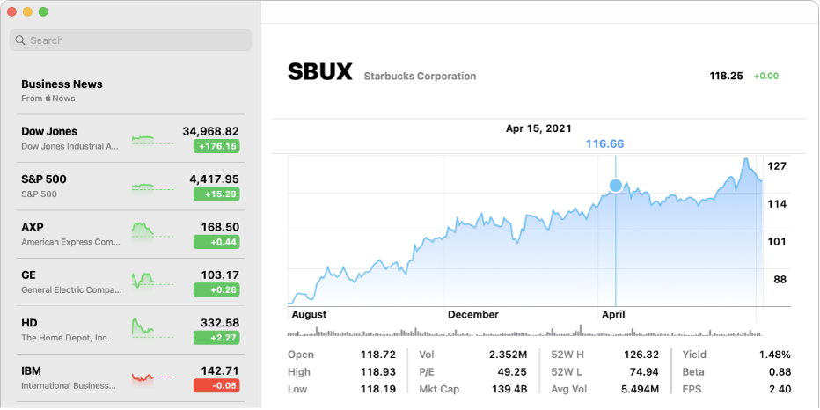This screenshot has width=820, height=410.
Task: Click the S&P 500 price 4,417.95
Action: pyautogui.click(x=215, y=179)
